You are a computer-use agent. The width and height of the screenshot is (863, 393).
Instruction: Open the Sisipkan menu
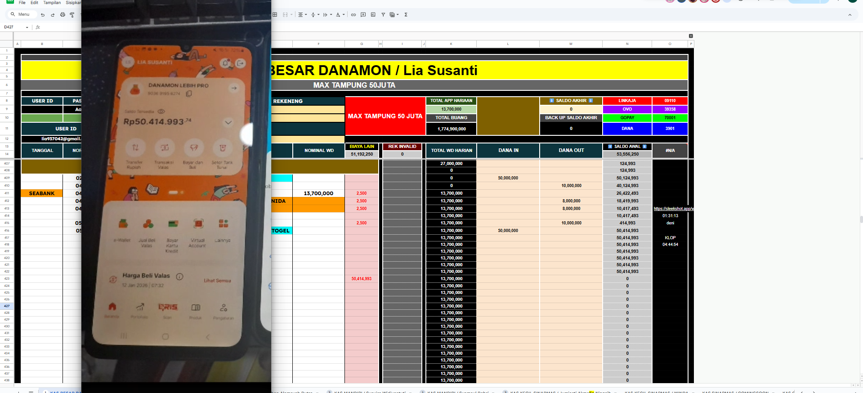coord(73,3)
